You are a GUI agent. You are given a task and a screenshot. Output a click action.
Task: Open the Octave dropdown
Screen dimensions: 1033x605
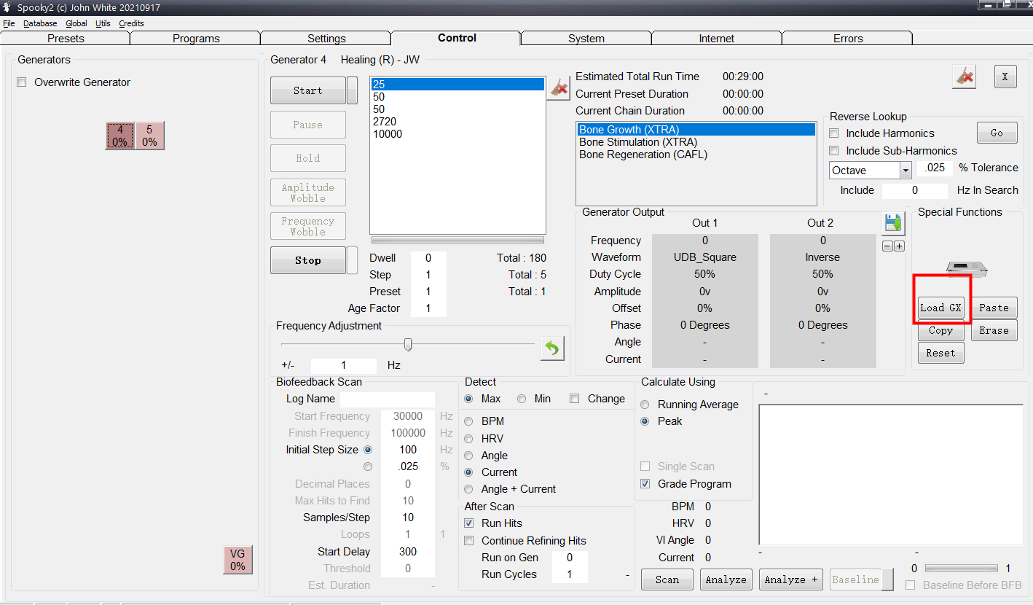click(906, 171)
